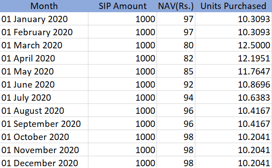Select units purchased 12.5000 cell
Image resolution: width=272 pixels, height=168 pixels.
coord(234,45)
